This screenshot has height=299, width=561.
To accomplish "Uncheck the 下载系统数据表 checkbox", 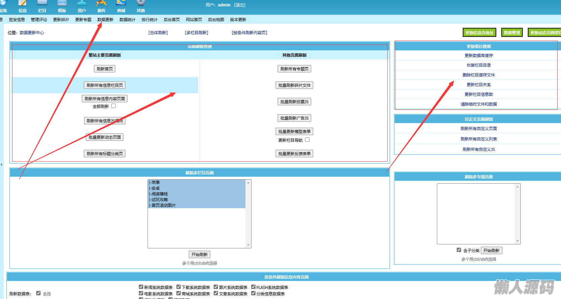I will click(179, 287).
